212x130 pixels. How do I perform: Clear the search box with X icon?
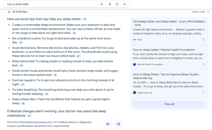tap(102, 4)
